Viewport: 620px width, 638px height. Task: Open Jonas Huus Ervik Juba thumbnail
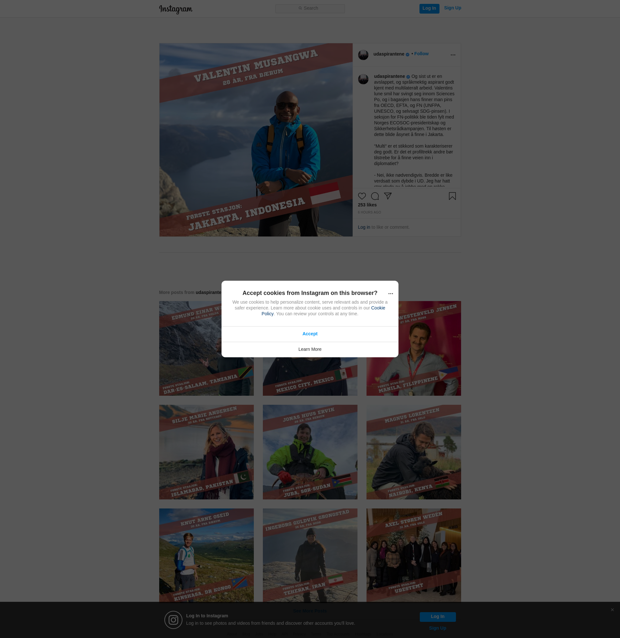(x=310, y=452)
